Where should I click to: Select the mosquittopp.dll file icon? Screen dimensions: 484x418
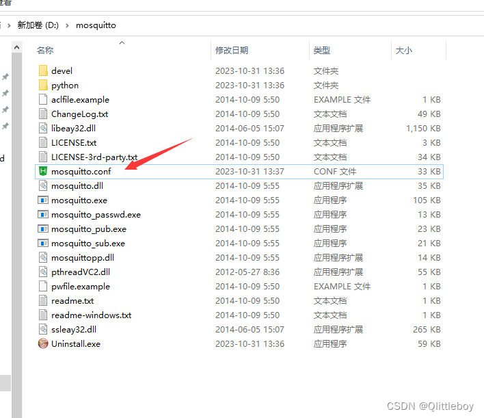tap(43, 258)
